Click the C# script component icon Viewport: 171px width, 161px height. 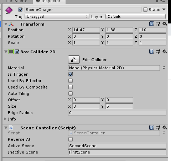tap(11, 128)
